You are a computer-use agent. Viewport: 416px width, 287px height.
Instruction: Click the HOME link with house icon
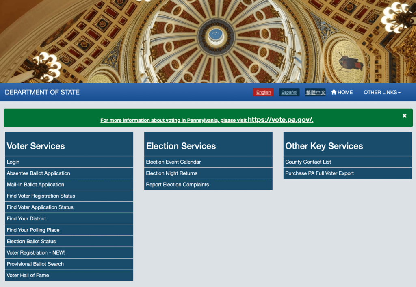point(342,92)
